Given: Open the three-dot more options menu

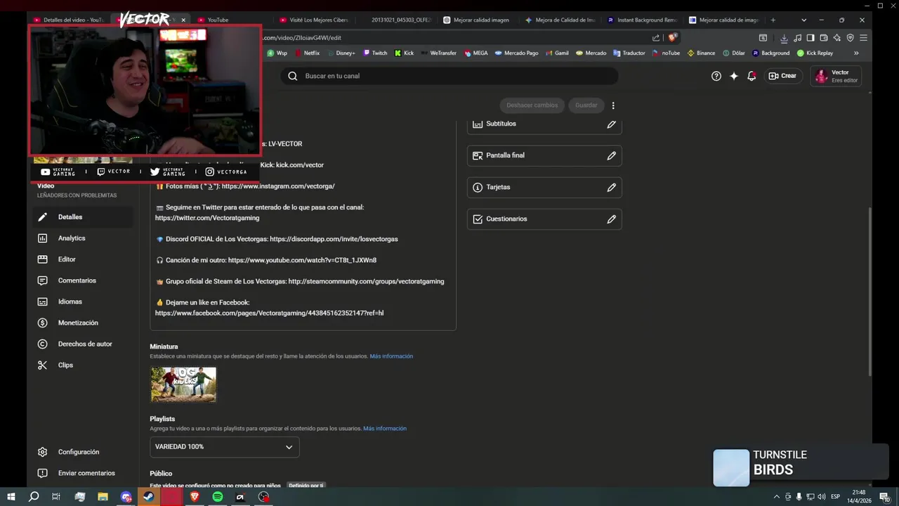Looking at the screenshot, I should click(613, 105).
